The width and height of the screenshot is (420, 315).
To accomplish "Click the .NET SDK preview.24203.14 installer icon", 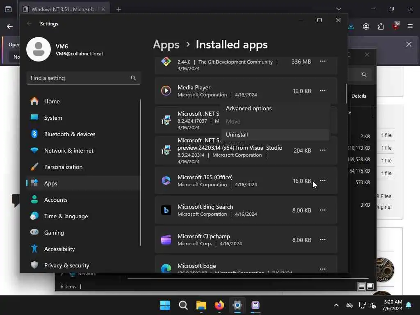I will click(x=166, y=150).
